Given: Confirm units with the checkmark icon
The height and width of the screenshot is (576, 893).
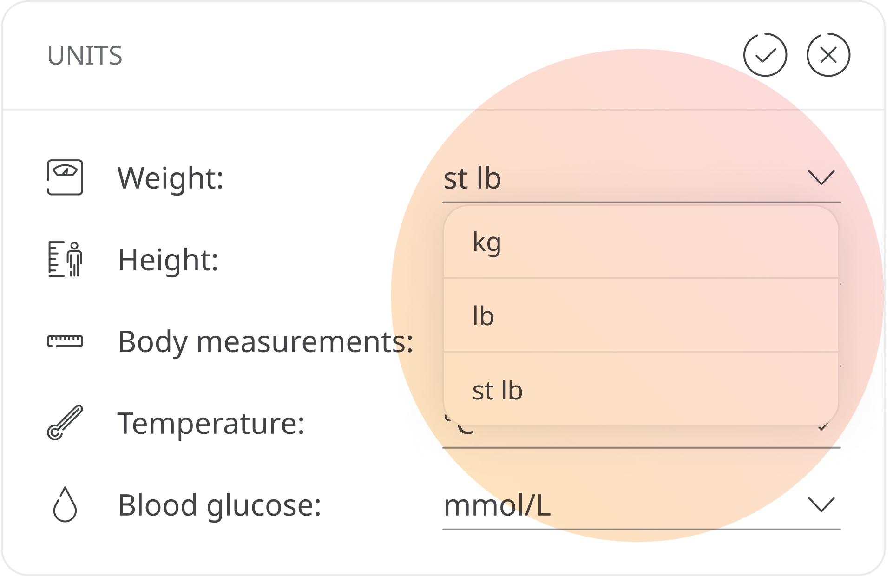Looking at the screenshot, I should pos(765,55).
